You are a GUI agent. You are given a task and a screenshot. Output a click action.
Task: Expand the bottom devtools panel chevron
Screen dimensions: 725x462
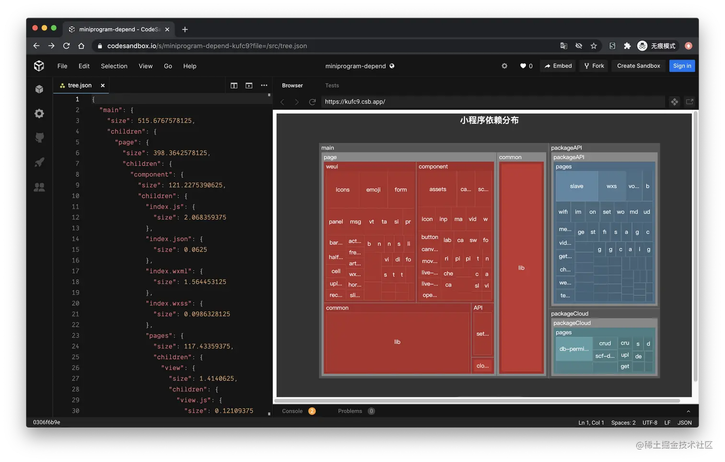click(x=688, y=411)
